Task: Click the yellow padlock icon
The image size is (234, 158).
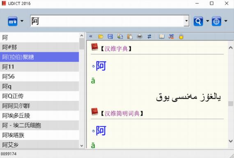Action: (x=181, y=36)
